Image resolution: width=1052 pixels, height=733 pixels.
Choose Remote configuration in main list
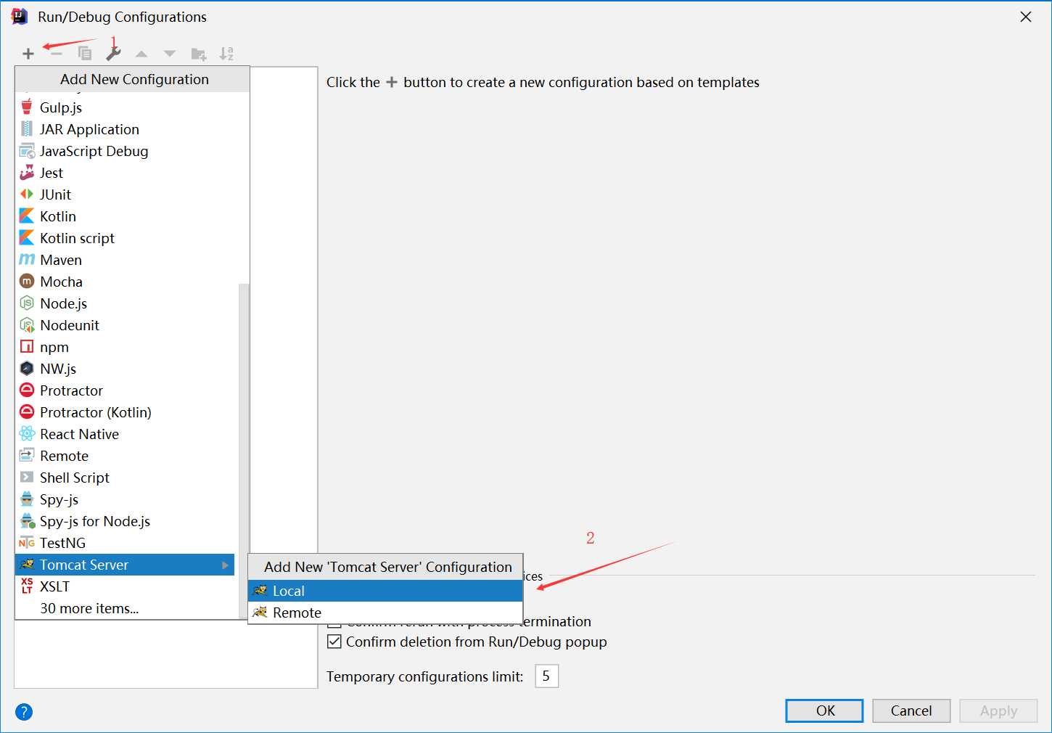[x=125, y=456]
